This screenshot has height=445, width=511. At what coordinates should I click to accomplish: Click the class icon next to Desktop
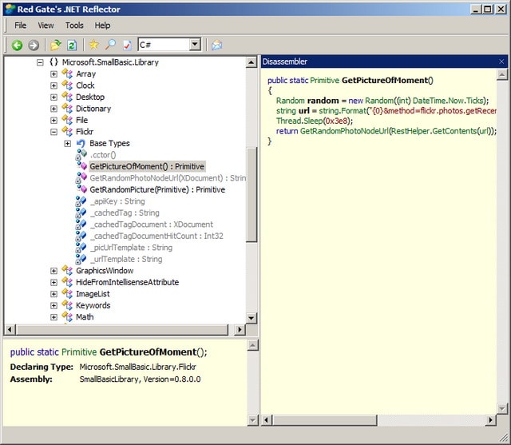pos(67,97)
